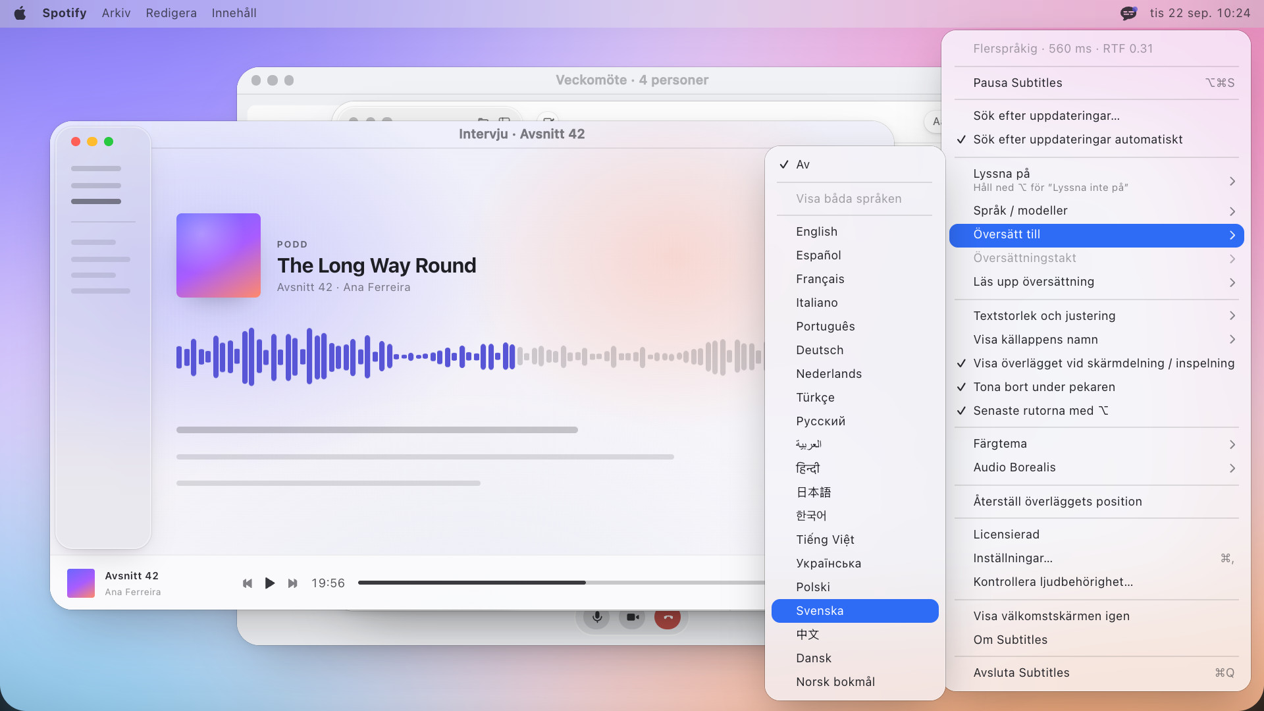This screenshot has width=1264, height=711.
Task: Open the Översätt till submenu
Action: (x=1096, y=235)
